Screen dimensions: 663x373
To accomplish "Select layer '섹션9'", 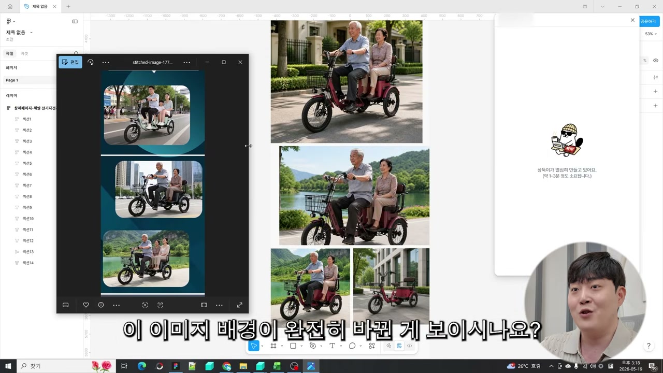I will click(27, 207).
